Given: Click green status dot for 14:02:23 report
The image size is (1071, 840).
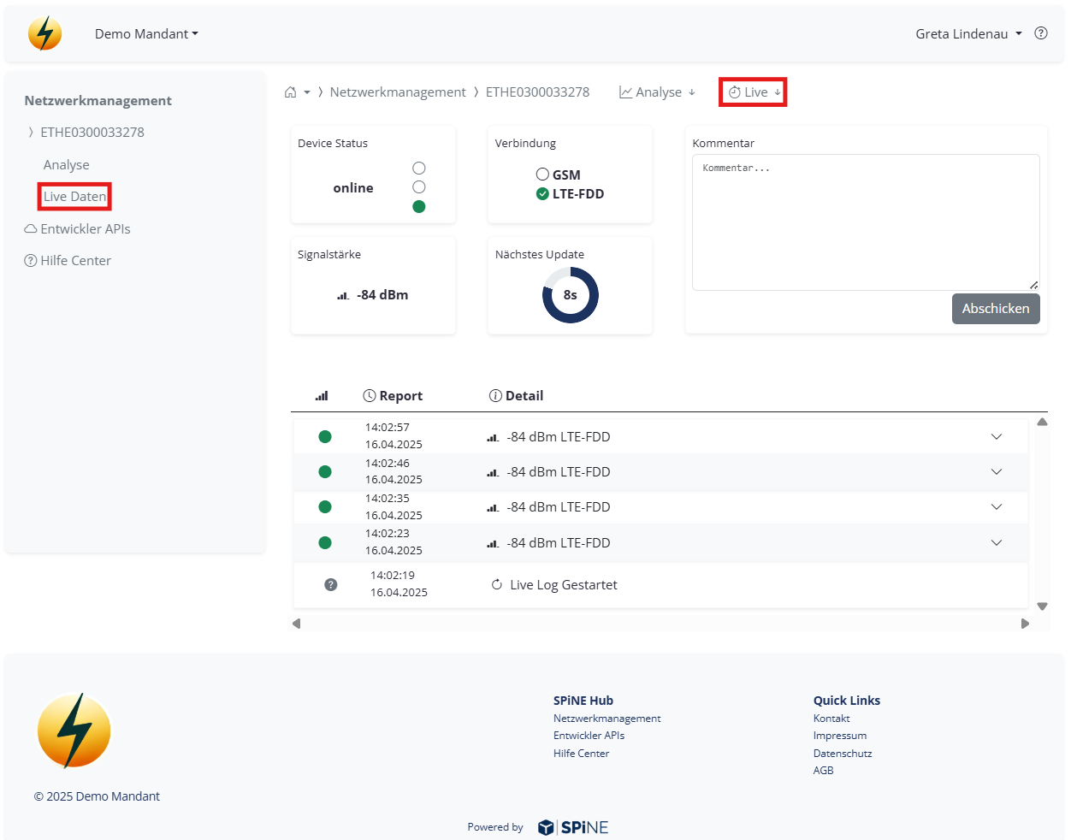Looking at the screenshot, I should pos(325,542).
